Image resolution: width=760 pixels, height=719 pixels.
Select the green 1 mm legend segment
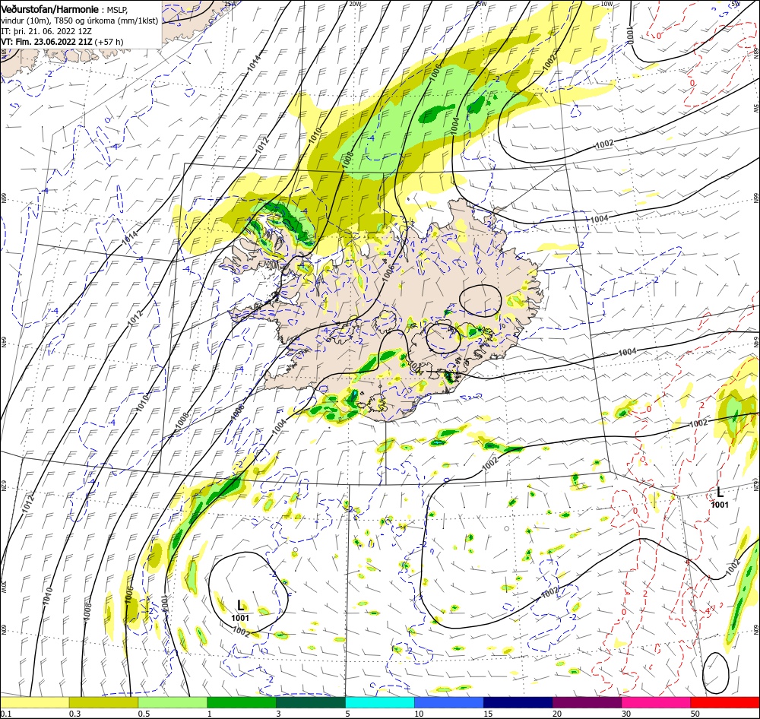[242, 702]
